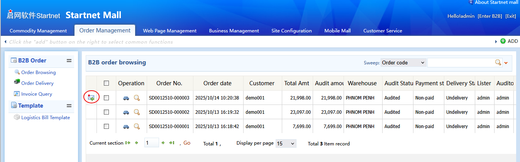Open the Order Delivery link

point(37,83)
